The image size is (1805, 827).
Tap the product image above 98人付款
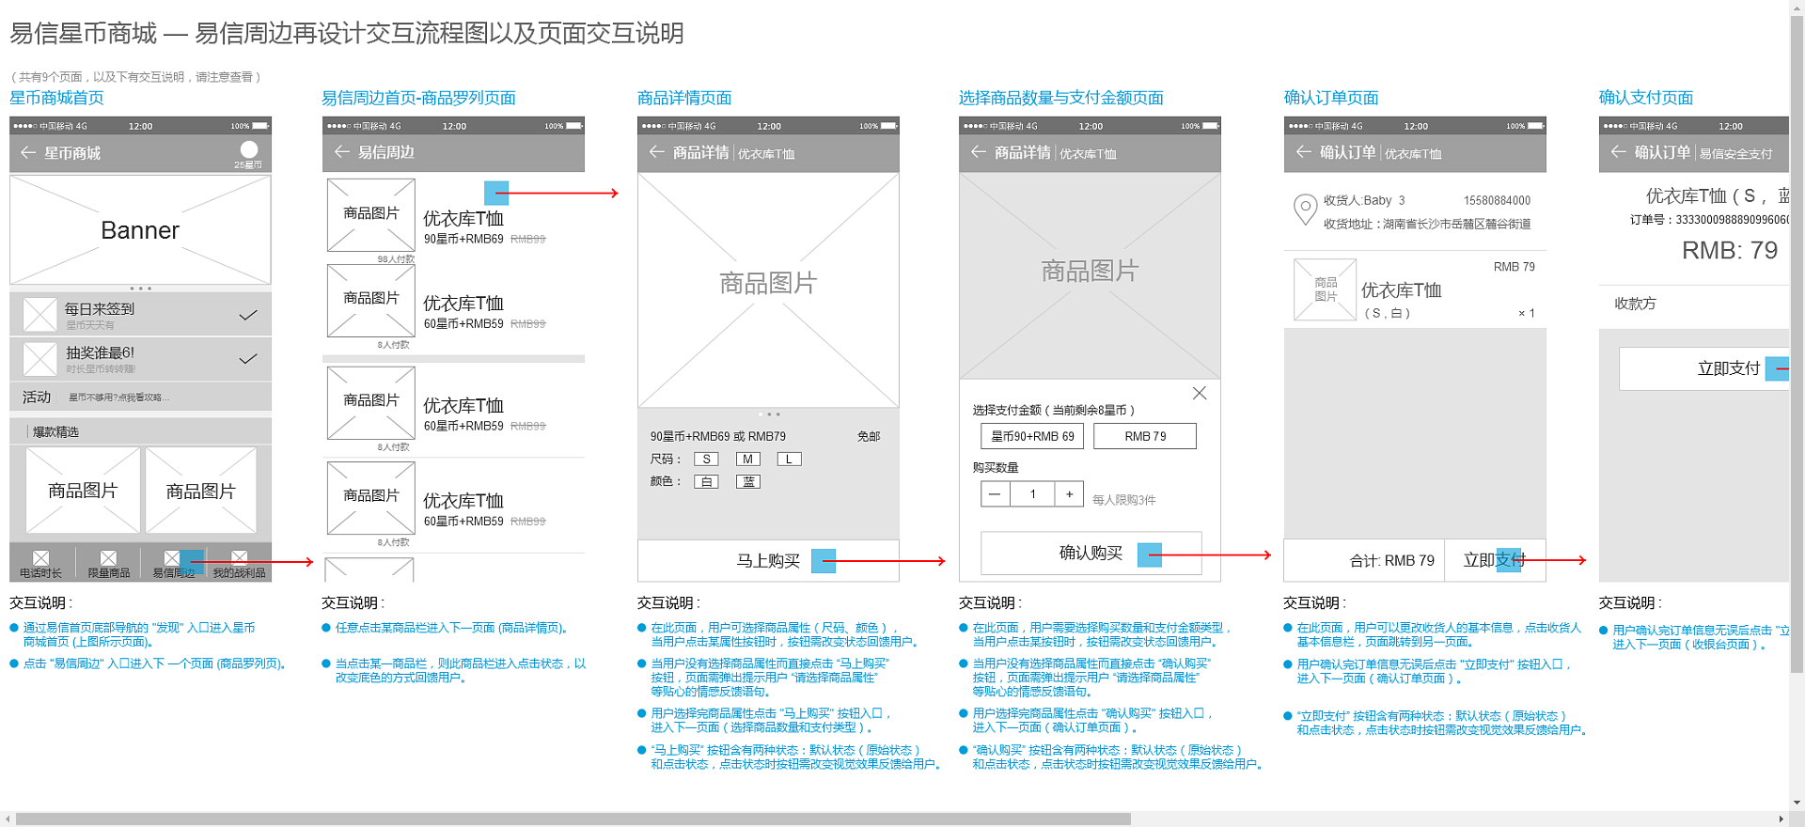pos(371,214)
